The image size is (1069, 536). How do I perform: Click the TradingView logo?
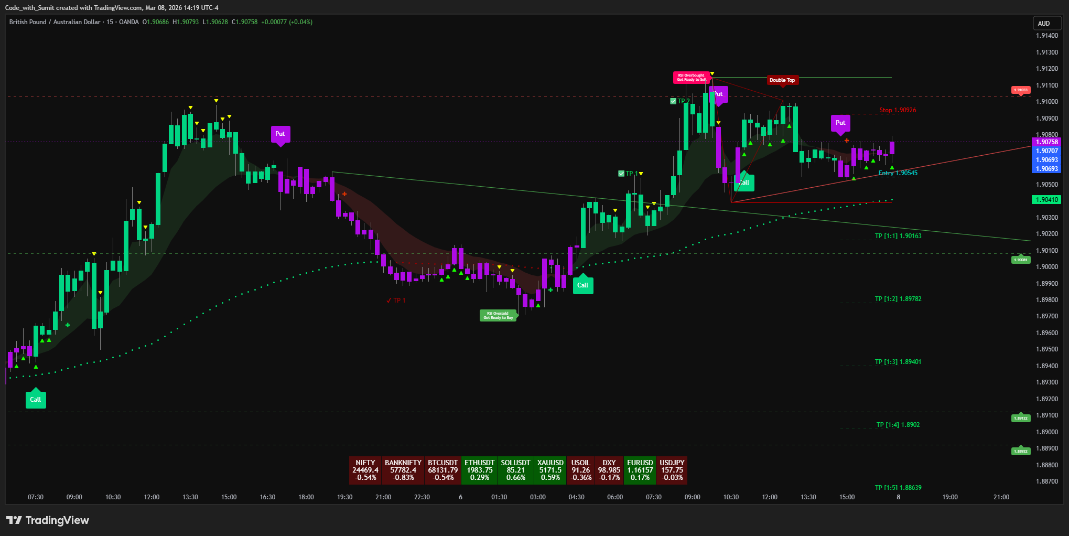pos(48,520)
